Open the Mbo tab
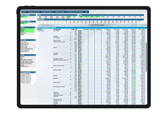168x115 pixels. pos(86,12)
